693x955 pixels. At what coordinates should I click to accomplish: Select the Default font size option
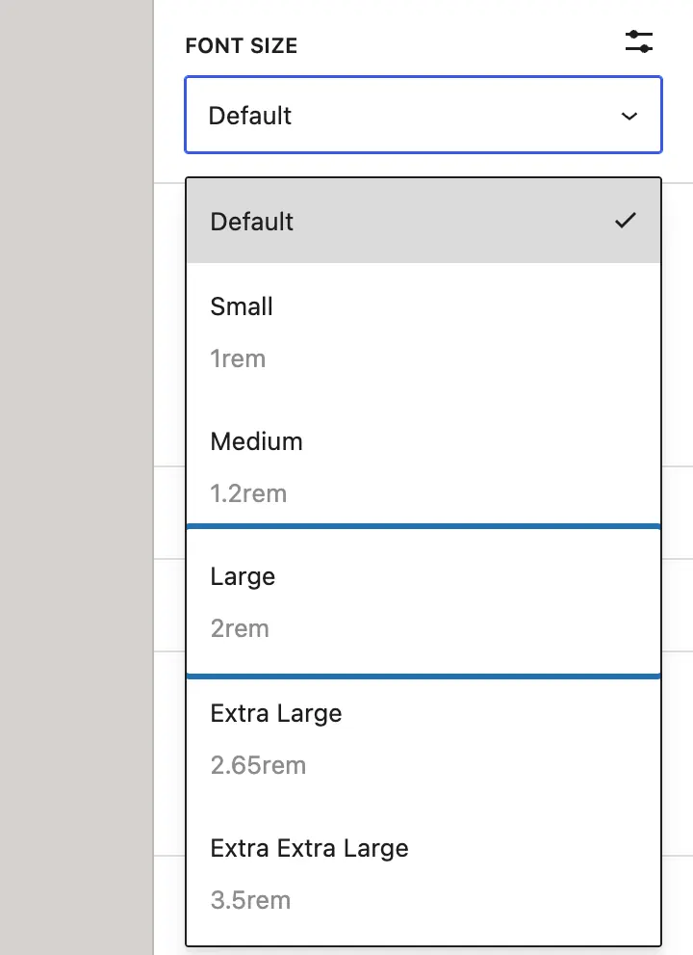point(423,221)
